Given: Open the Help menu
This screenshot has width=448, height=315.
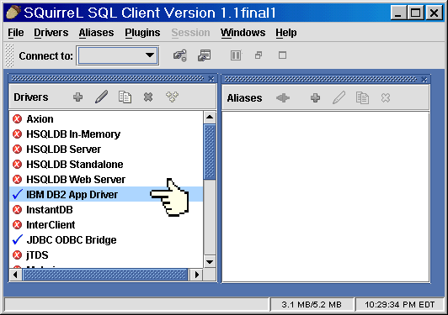Looking at the screenshot, I should pos(286,33).
